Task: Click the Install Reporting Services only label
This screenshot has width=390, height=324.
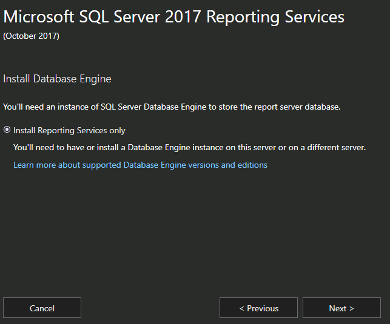Action: (x=69, y=131)
